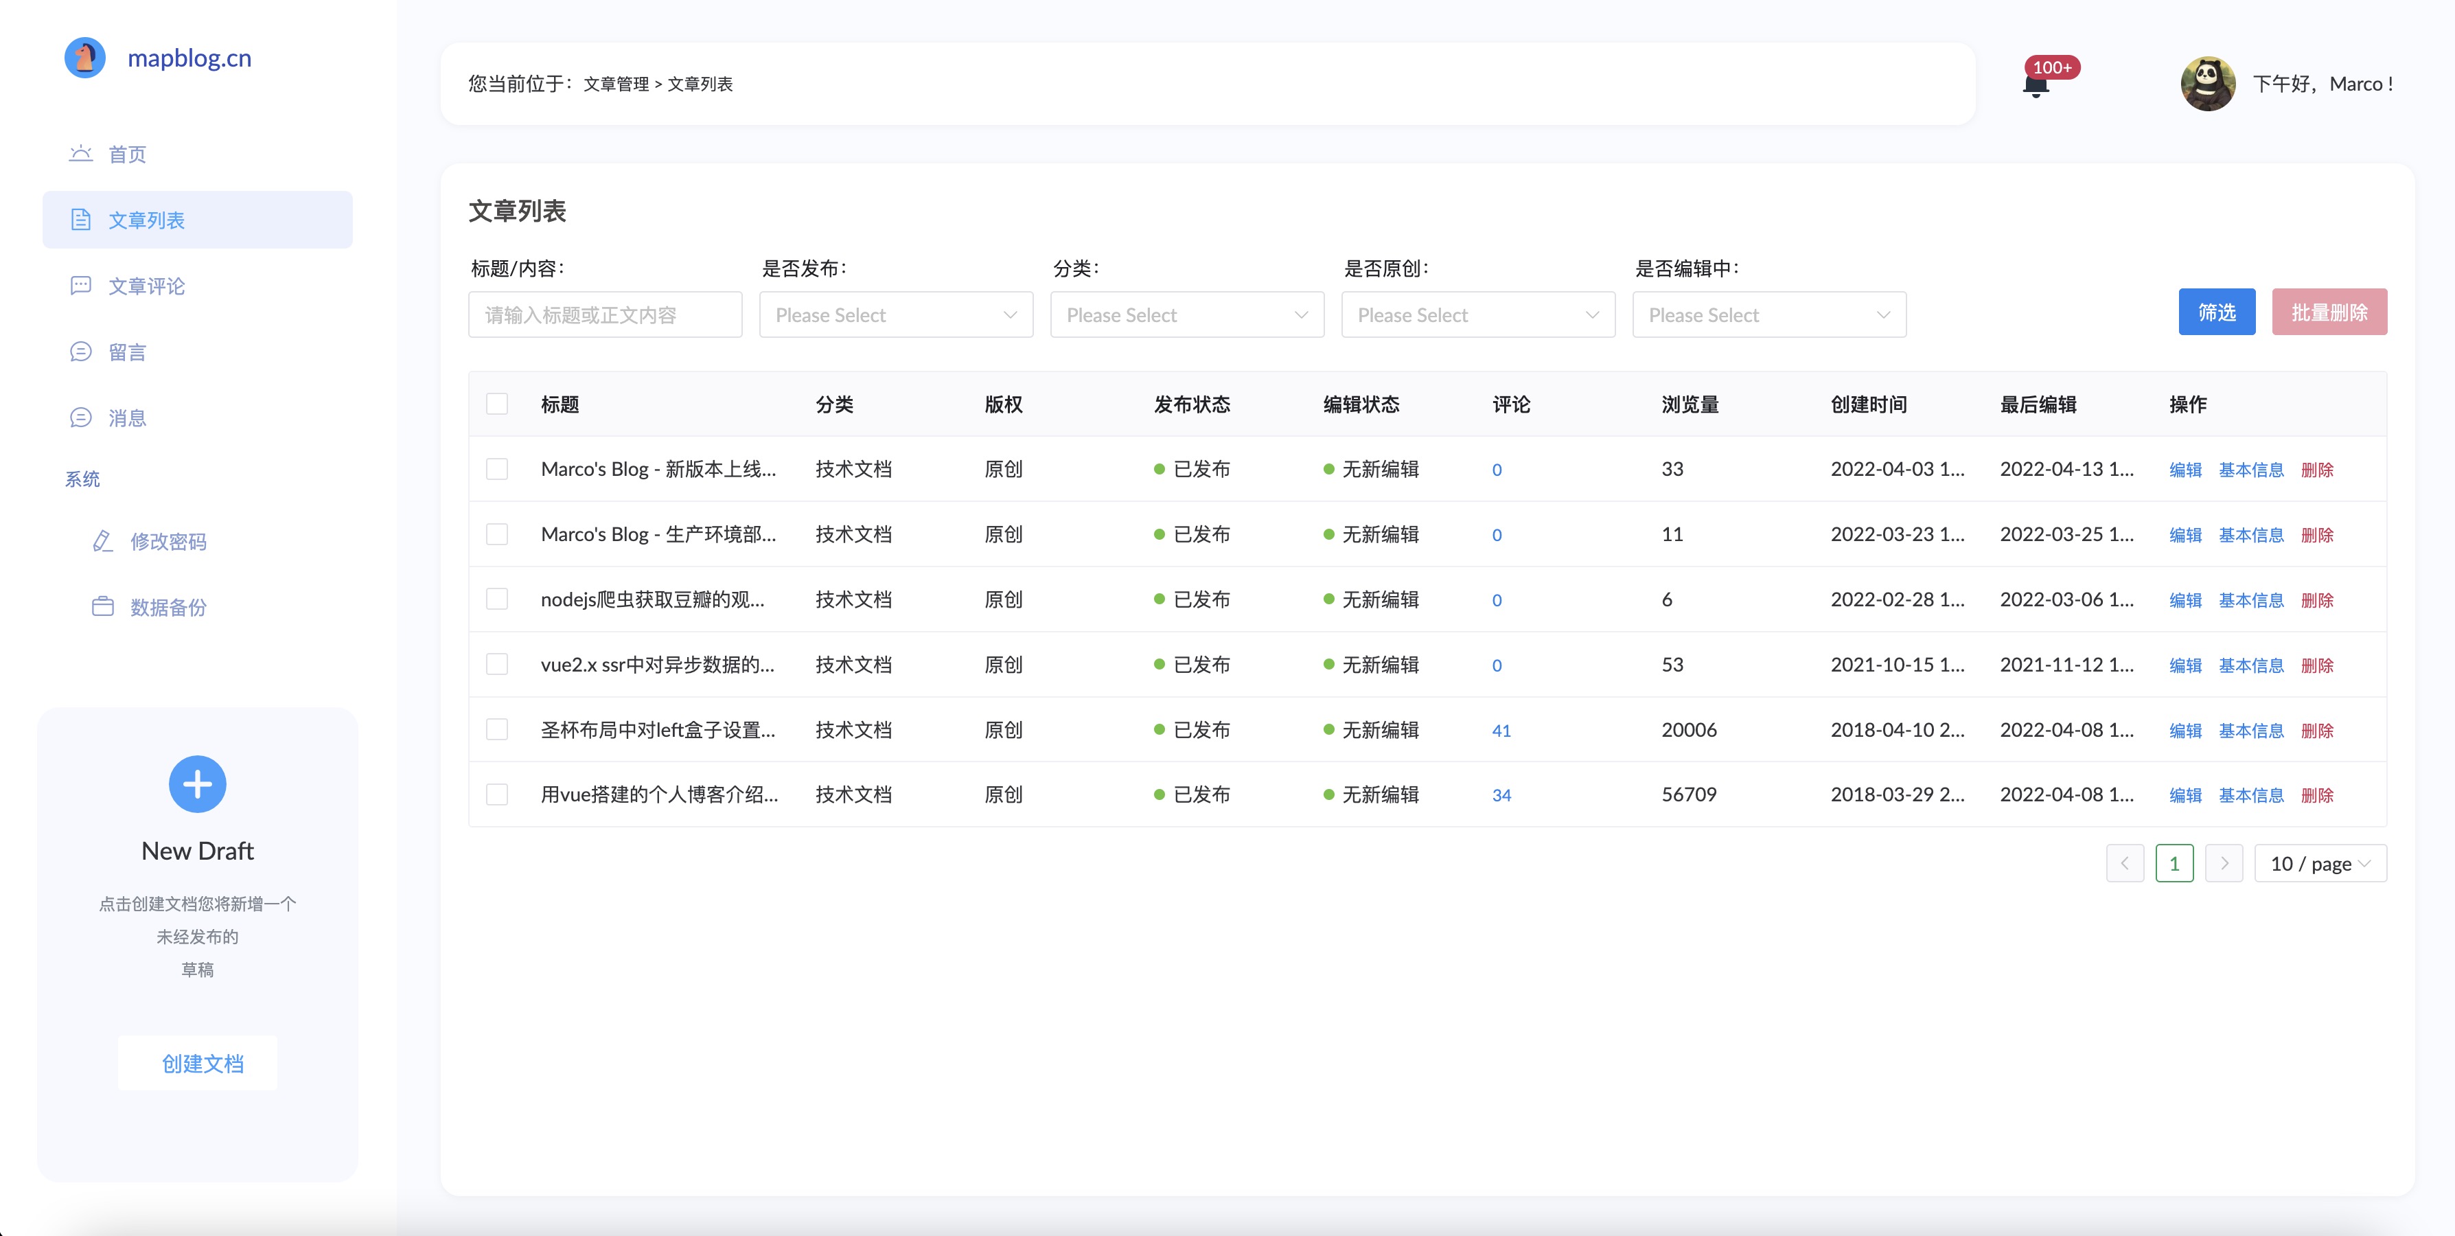Open 文章评论 menu item
Image resolution: width=2455 pixels, height=1236 pixels.
coord(197,285)
